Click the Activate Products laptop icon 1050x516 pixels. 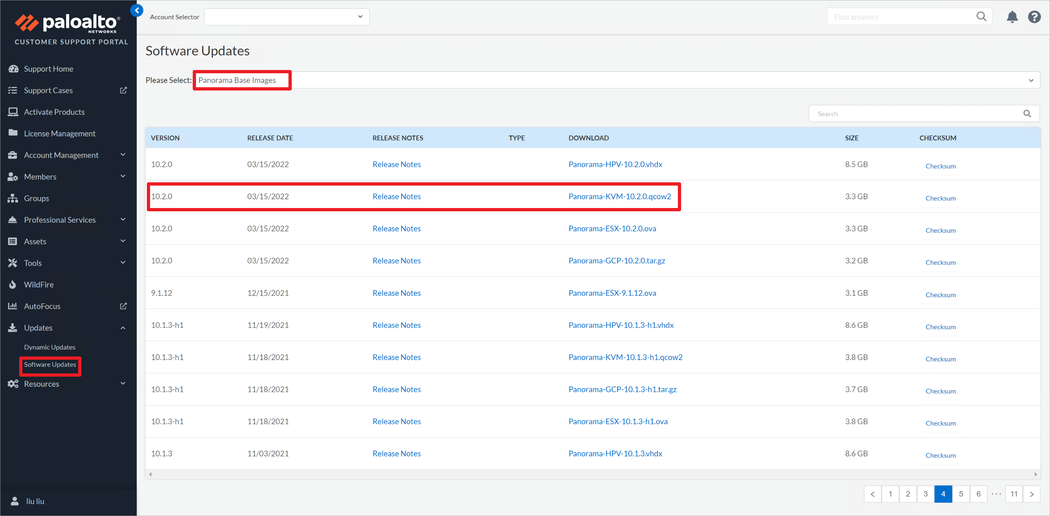coord(13,112)
